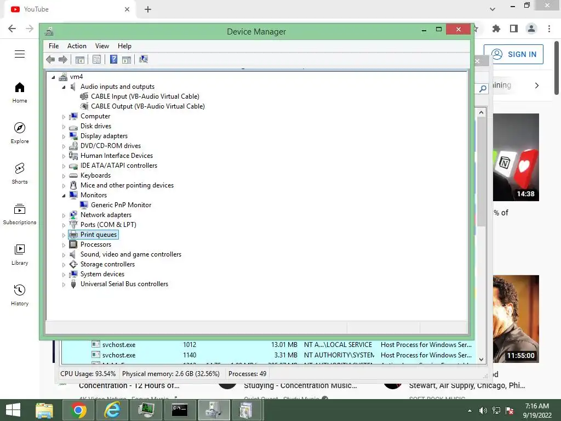This screenshot has height=421, width=561.
Task: Open Properties toolbar icon in Device Manager
Action: click(x=96, y=59)
